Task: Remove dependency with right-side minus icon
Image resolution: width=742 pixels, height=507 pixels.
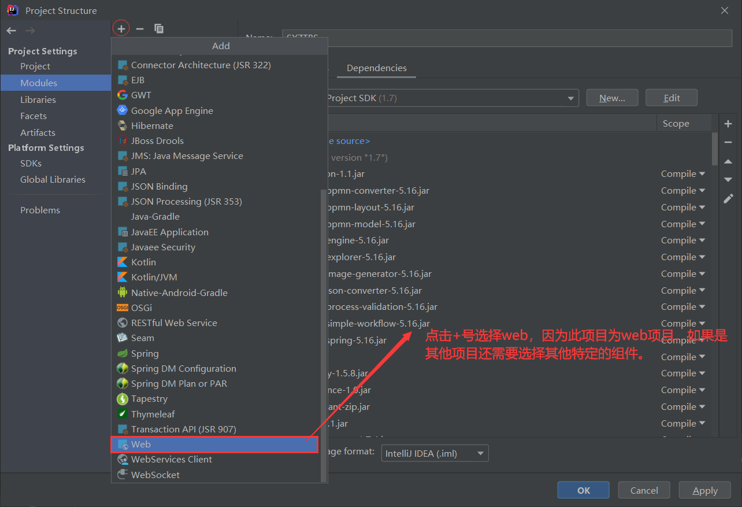Action: pos(728,142)
